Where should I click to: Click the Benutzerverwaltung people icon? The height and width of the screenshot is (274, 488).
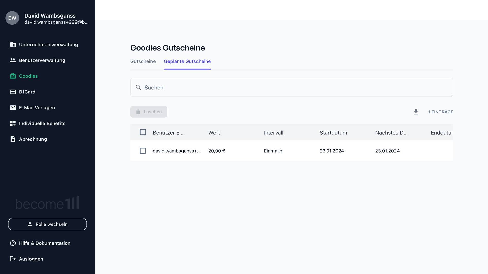(x=13, y=60)
